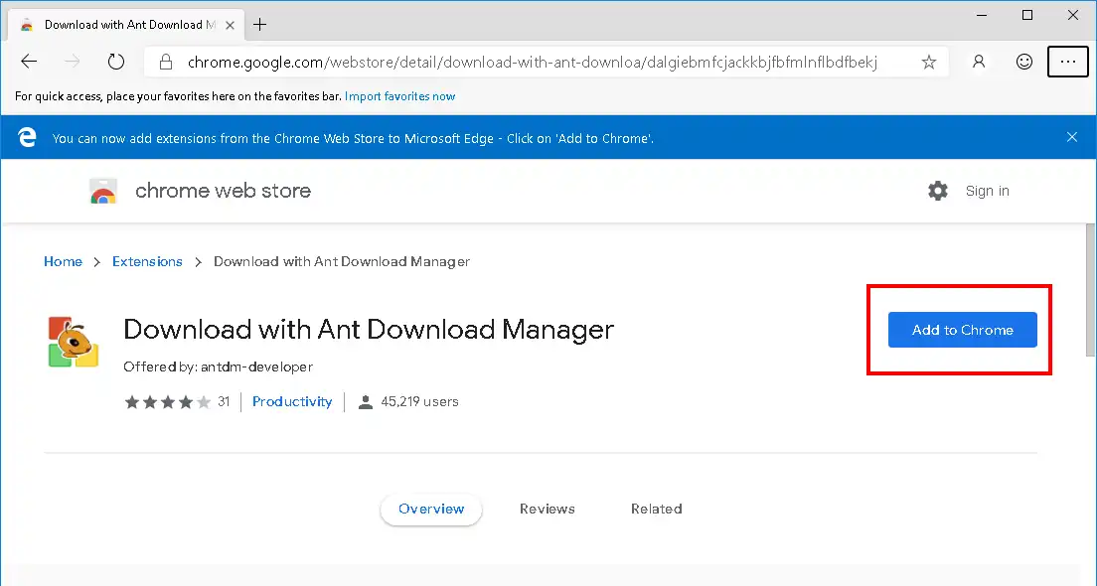Click Offered by: antdm-developer text

pos(219,366)
